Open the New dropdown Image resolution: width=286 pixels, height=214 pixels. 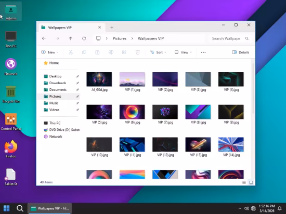[50, 52]
